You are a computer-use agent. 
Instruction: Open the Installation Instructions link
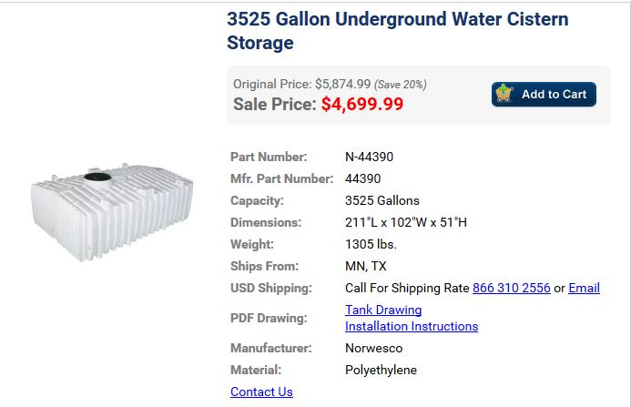click(412, 326)
